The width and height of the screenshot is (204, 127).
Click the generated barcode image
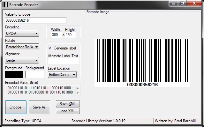coord(142,63)
